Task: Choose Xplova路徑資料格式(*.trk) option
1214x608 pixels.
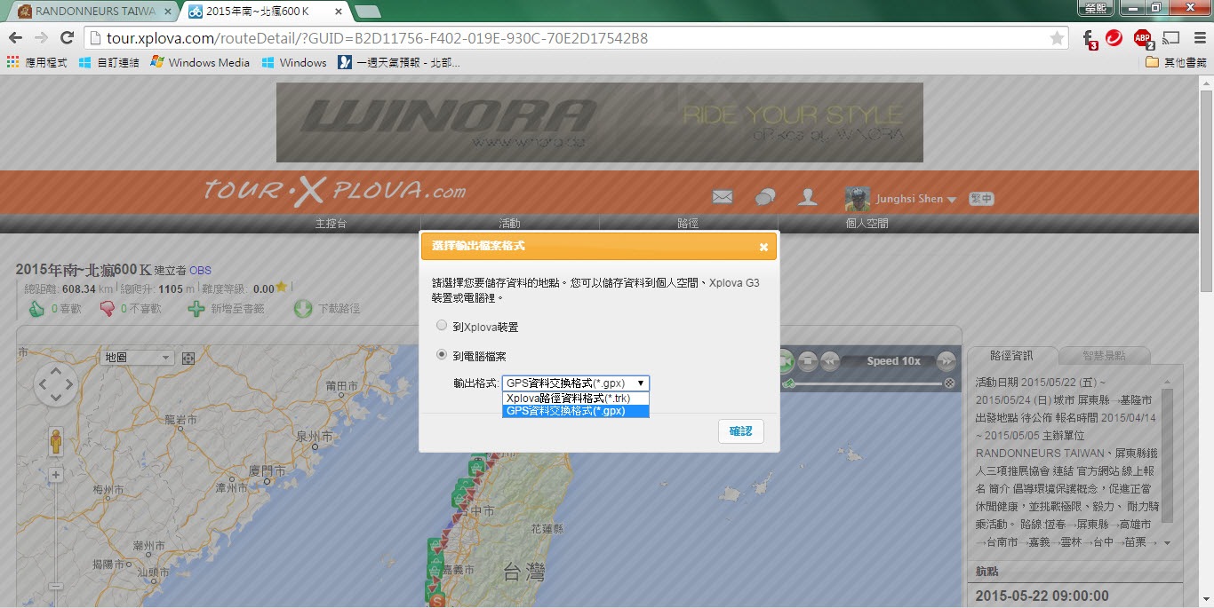Action: [576, 399]
